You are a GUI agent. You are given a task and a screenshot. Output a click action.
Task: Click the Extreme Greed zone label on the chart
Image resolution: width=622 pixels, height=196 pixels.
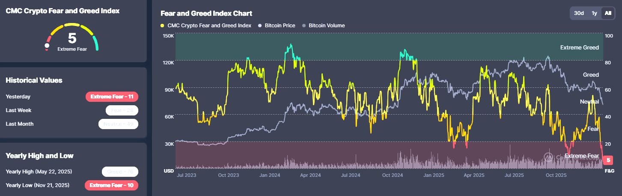pyautogui.click(x=579, y=48)
